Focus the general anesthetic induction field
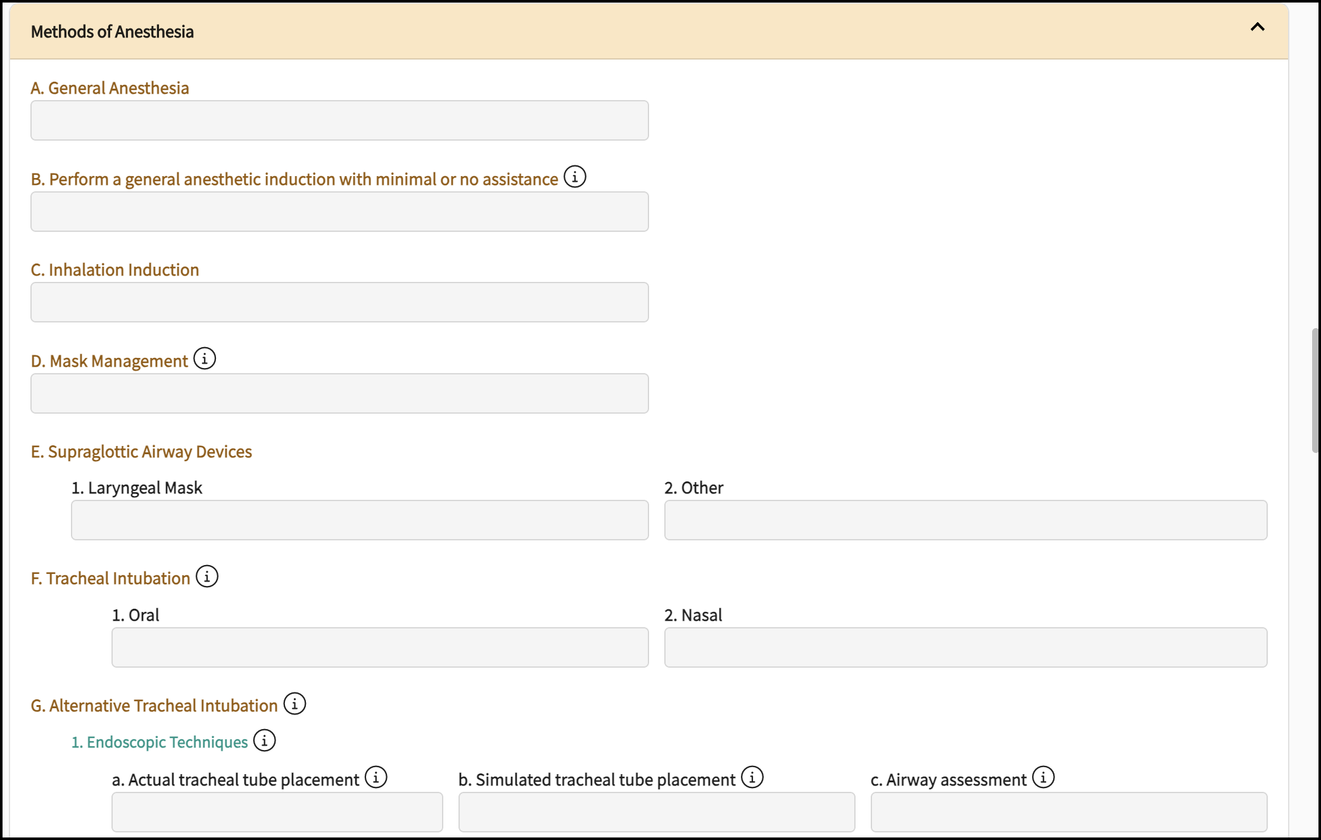 tap(339, 212)
